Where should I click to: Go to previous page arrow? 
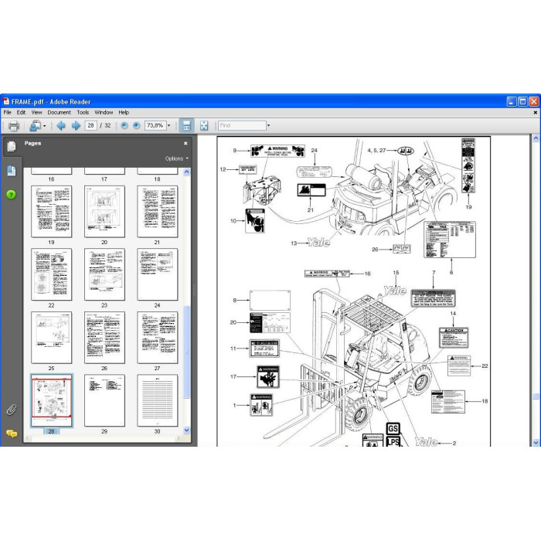[61, 125]
